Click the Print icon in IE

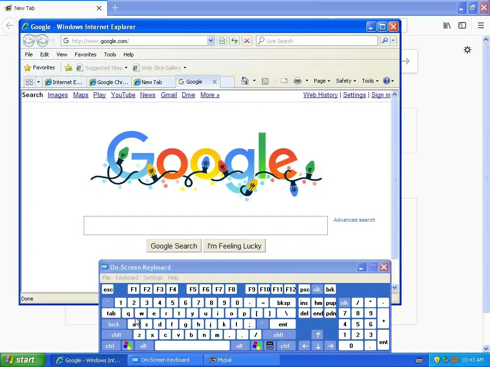point(298,81)
